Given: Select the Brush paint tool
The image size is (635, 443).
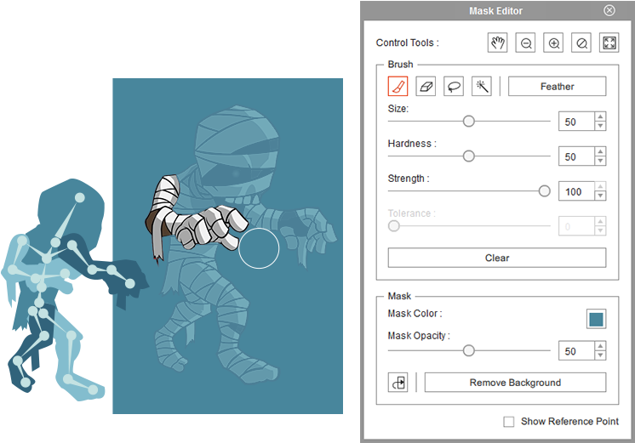Looking at the screenshot, I should 398,87.
